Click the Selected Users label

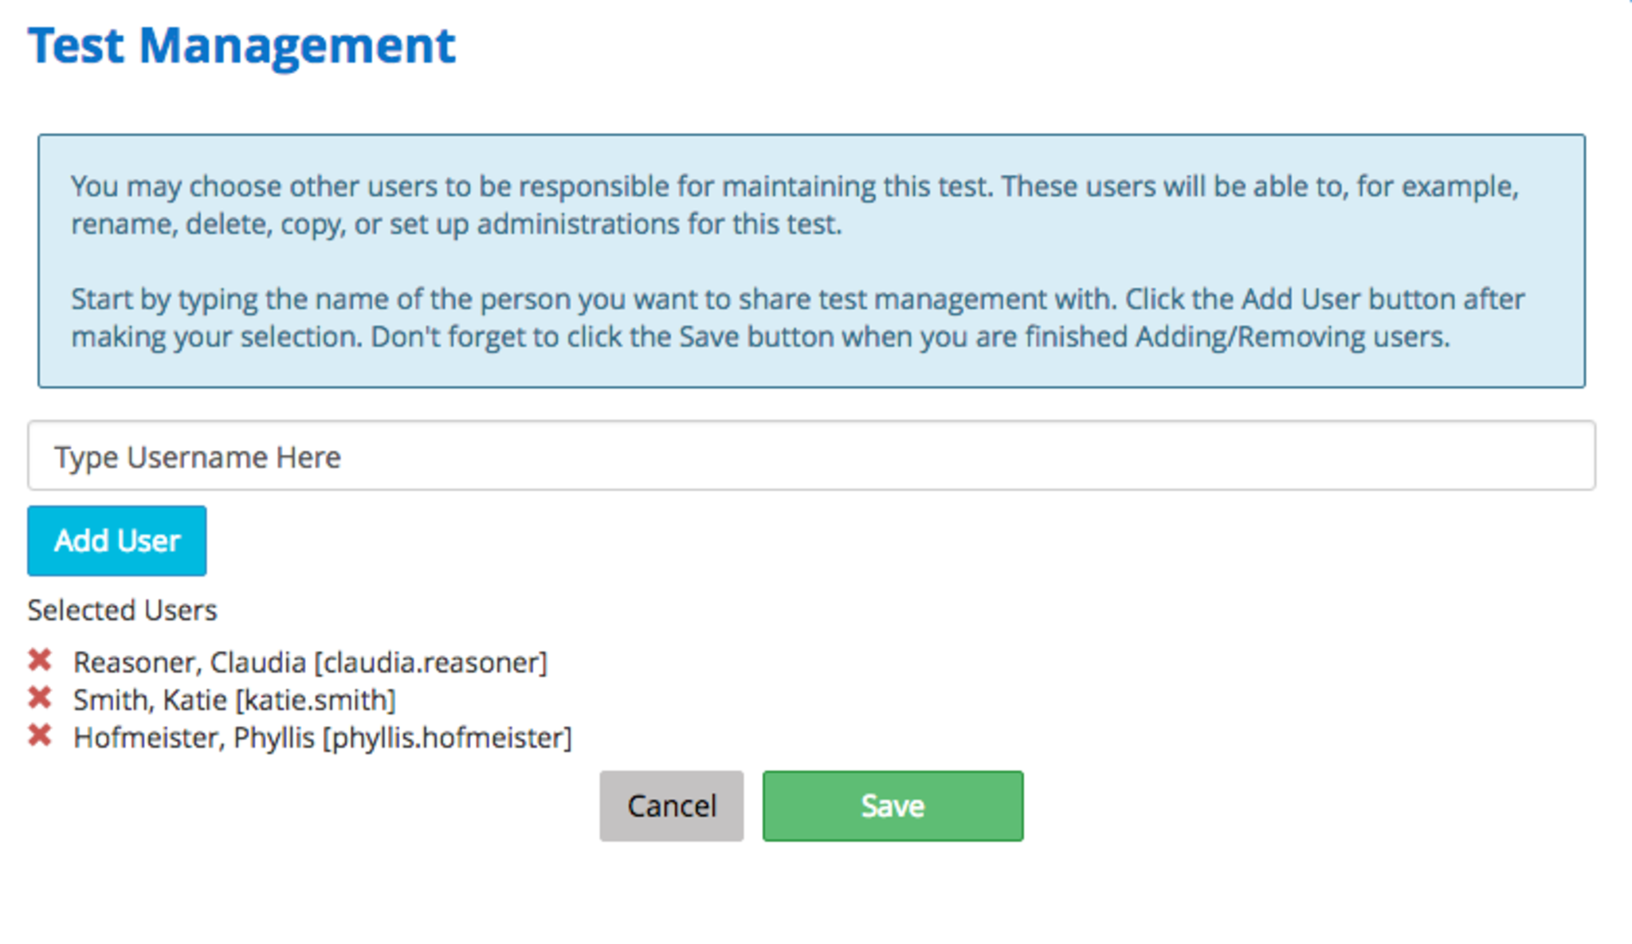[x=122, y=610]
